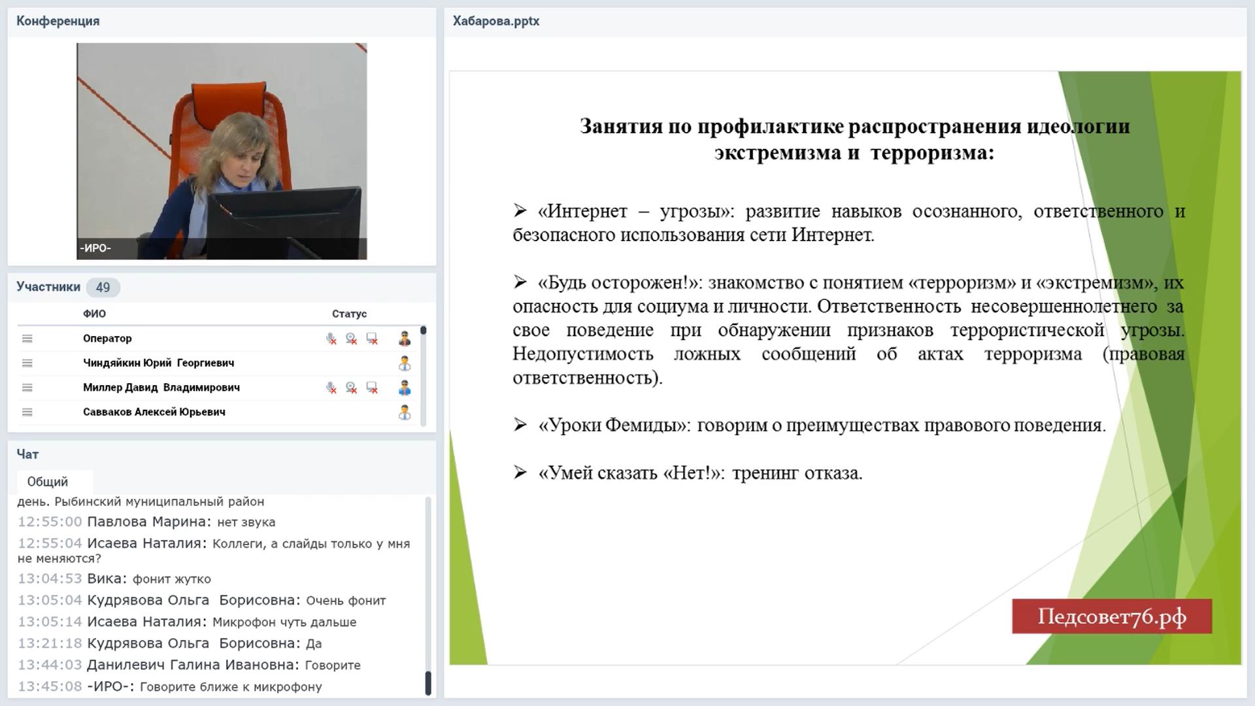The height and width of the screenshot is (706, 1255).
Task: Click Кудрявова Ольга's message 'Да' at 13:21:18
Action: coord(170,644)
